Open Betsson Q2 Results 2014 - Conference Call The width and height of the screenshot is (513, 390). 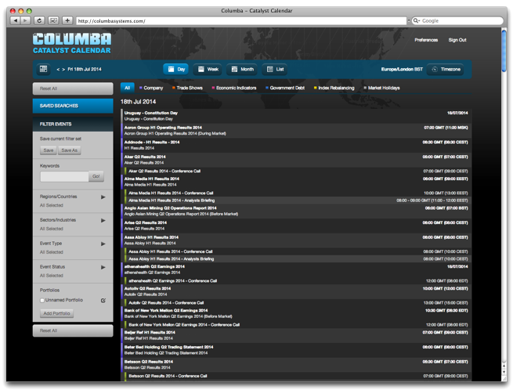tap(298, 376)
